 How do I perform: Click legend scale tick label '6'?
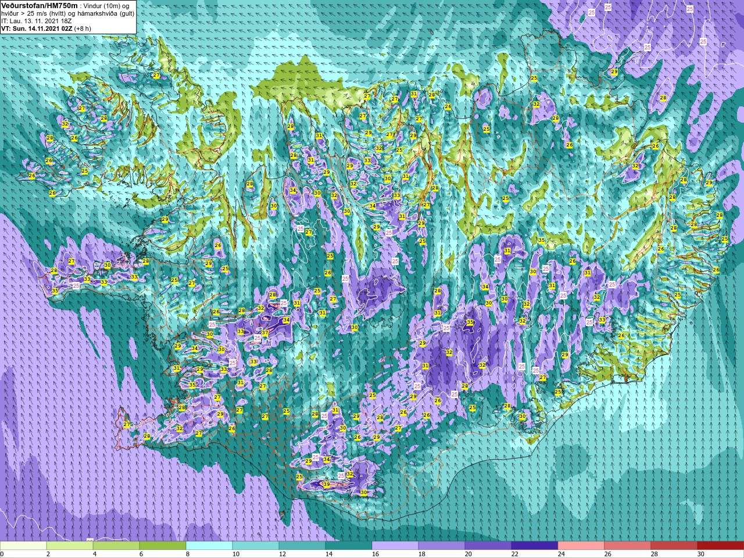(141, 554)
